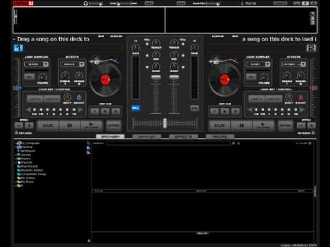Toggle left channel bass kill button
This screenshot has height=247, width=330.
point(147,67)
